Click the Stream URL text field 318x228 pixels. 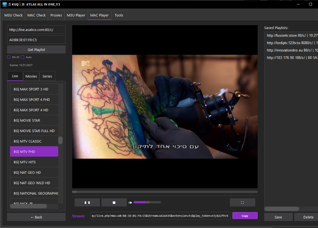tap(160, 216)
